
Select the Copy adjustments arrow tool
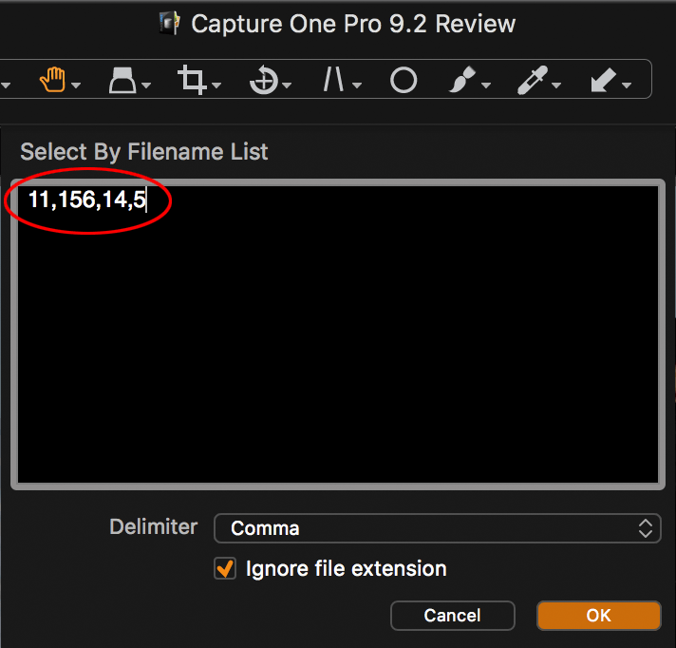(603, 80)
